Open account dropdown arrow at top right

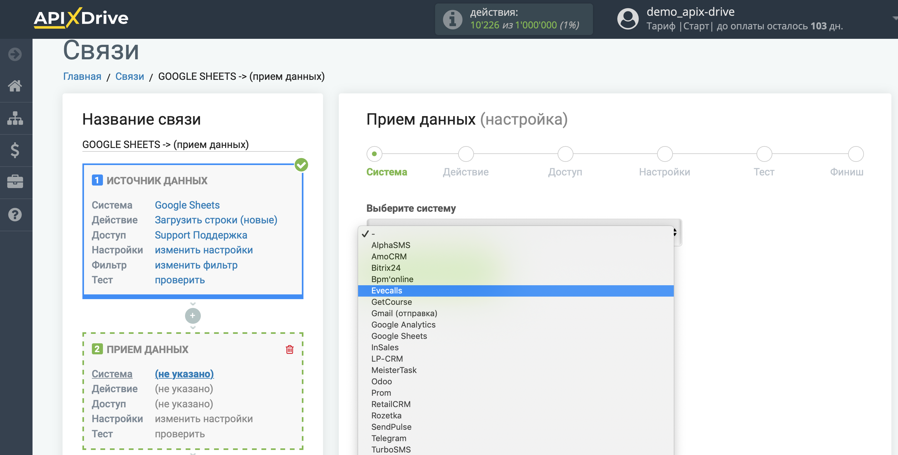pos(895,18)
